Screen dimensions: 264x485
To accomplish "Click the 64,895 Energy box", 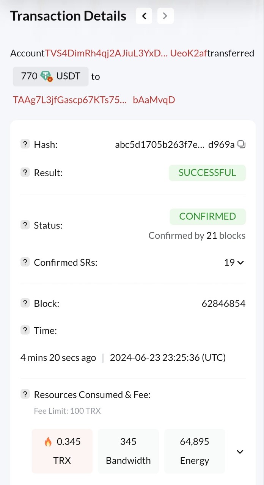I will [195, 451].
